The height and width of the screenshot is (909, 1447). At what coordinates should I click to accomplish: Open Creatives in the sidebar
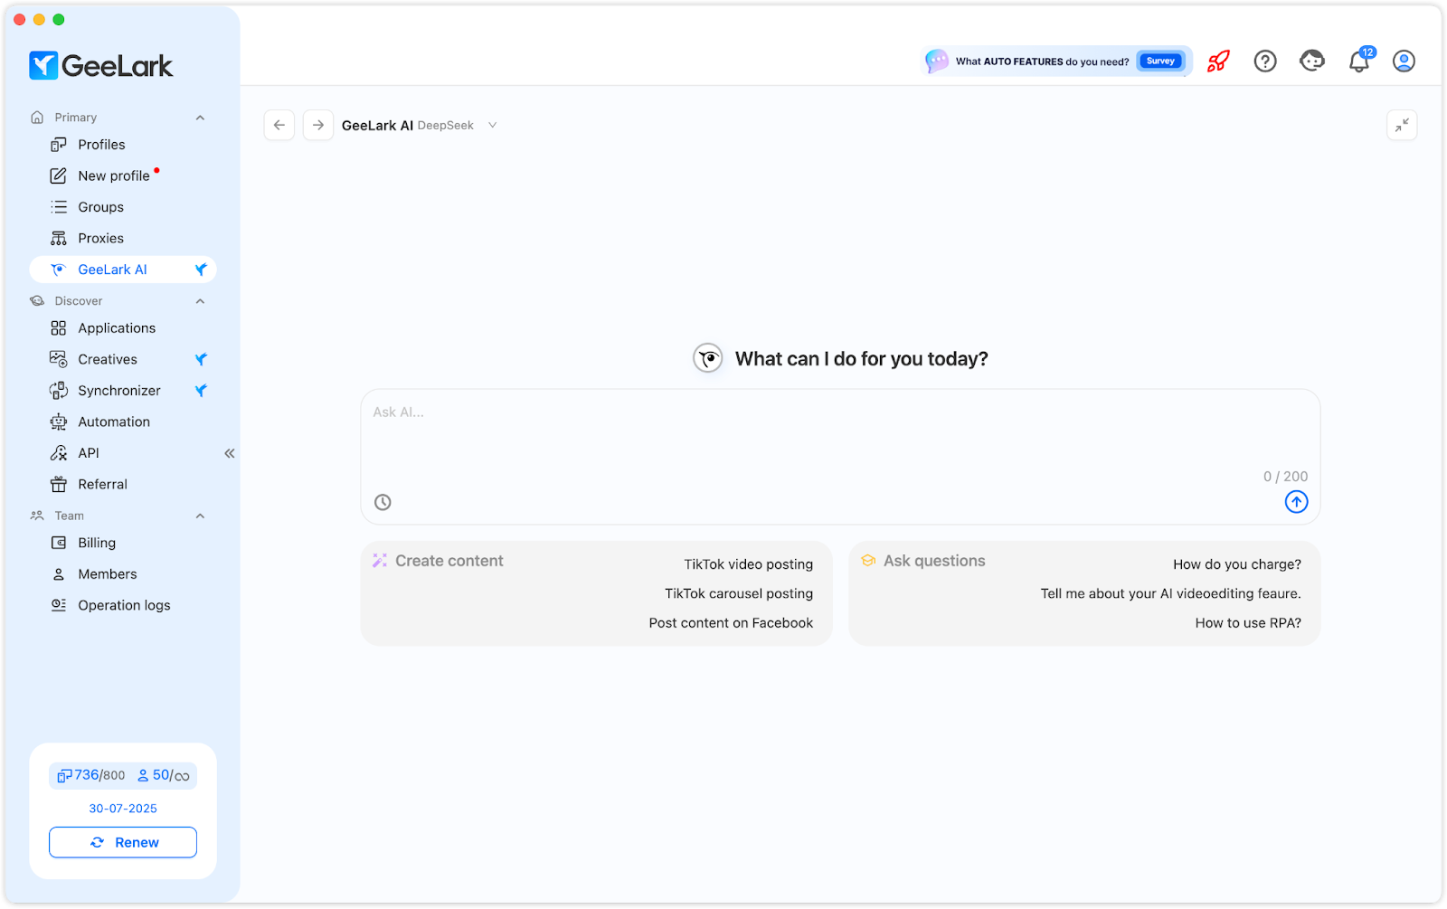tap(123, 359)
